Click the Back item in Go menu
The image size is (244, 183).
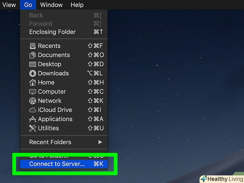[64, 15]
